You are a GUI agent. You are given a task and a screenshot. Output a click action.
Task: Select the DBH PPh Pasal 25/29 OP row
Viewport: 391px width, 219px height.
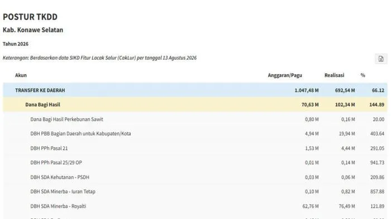tap(195, 163)
